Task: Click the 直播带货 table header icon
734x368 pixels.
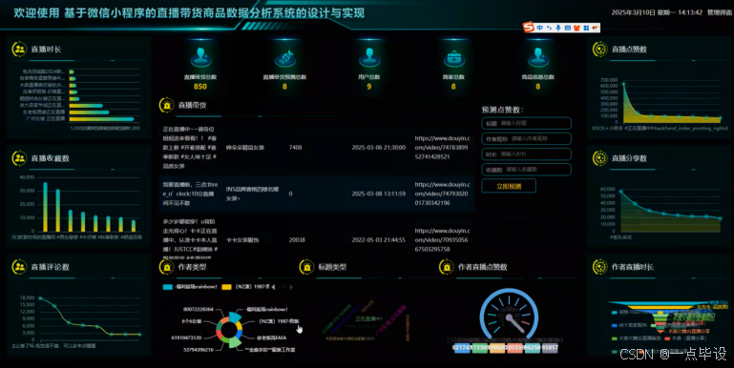Action: [167, 105]
